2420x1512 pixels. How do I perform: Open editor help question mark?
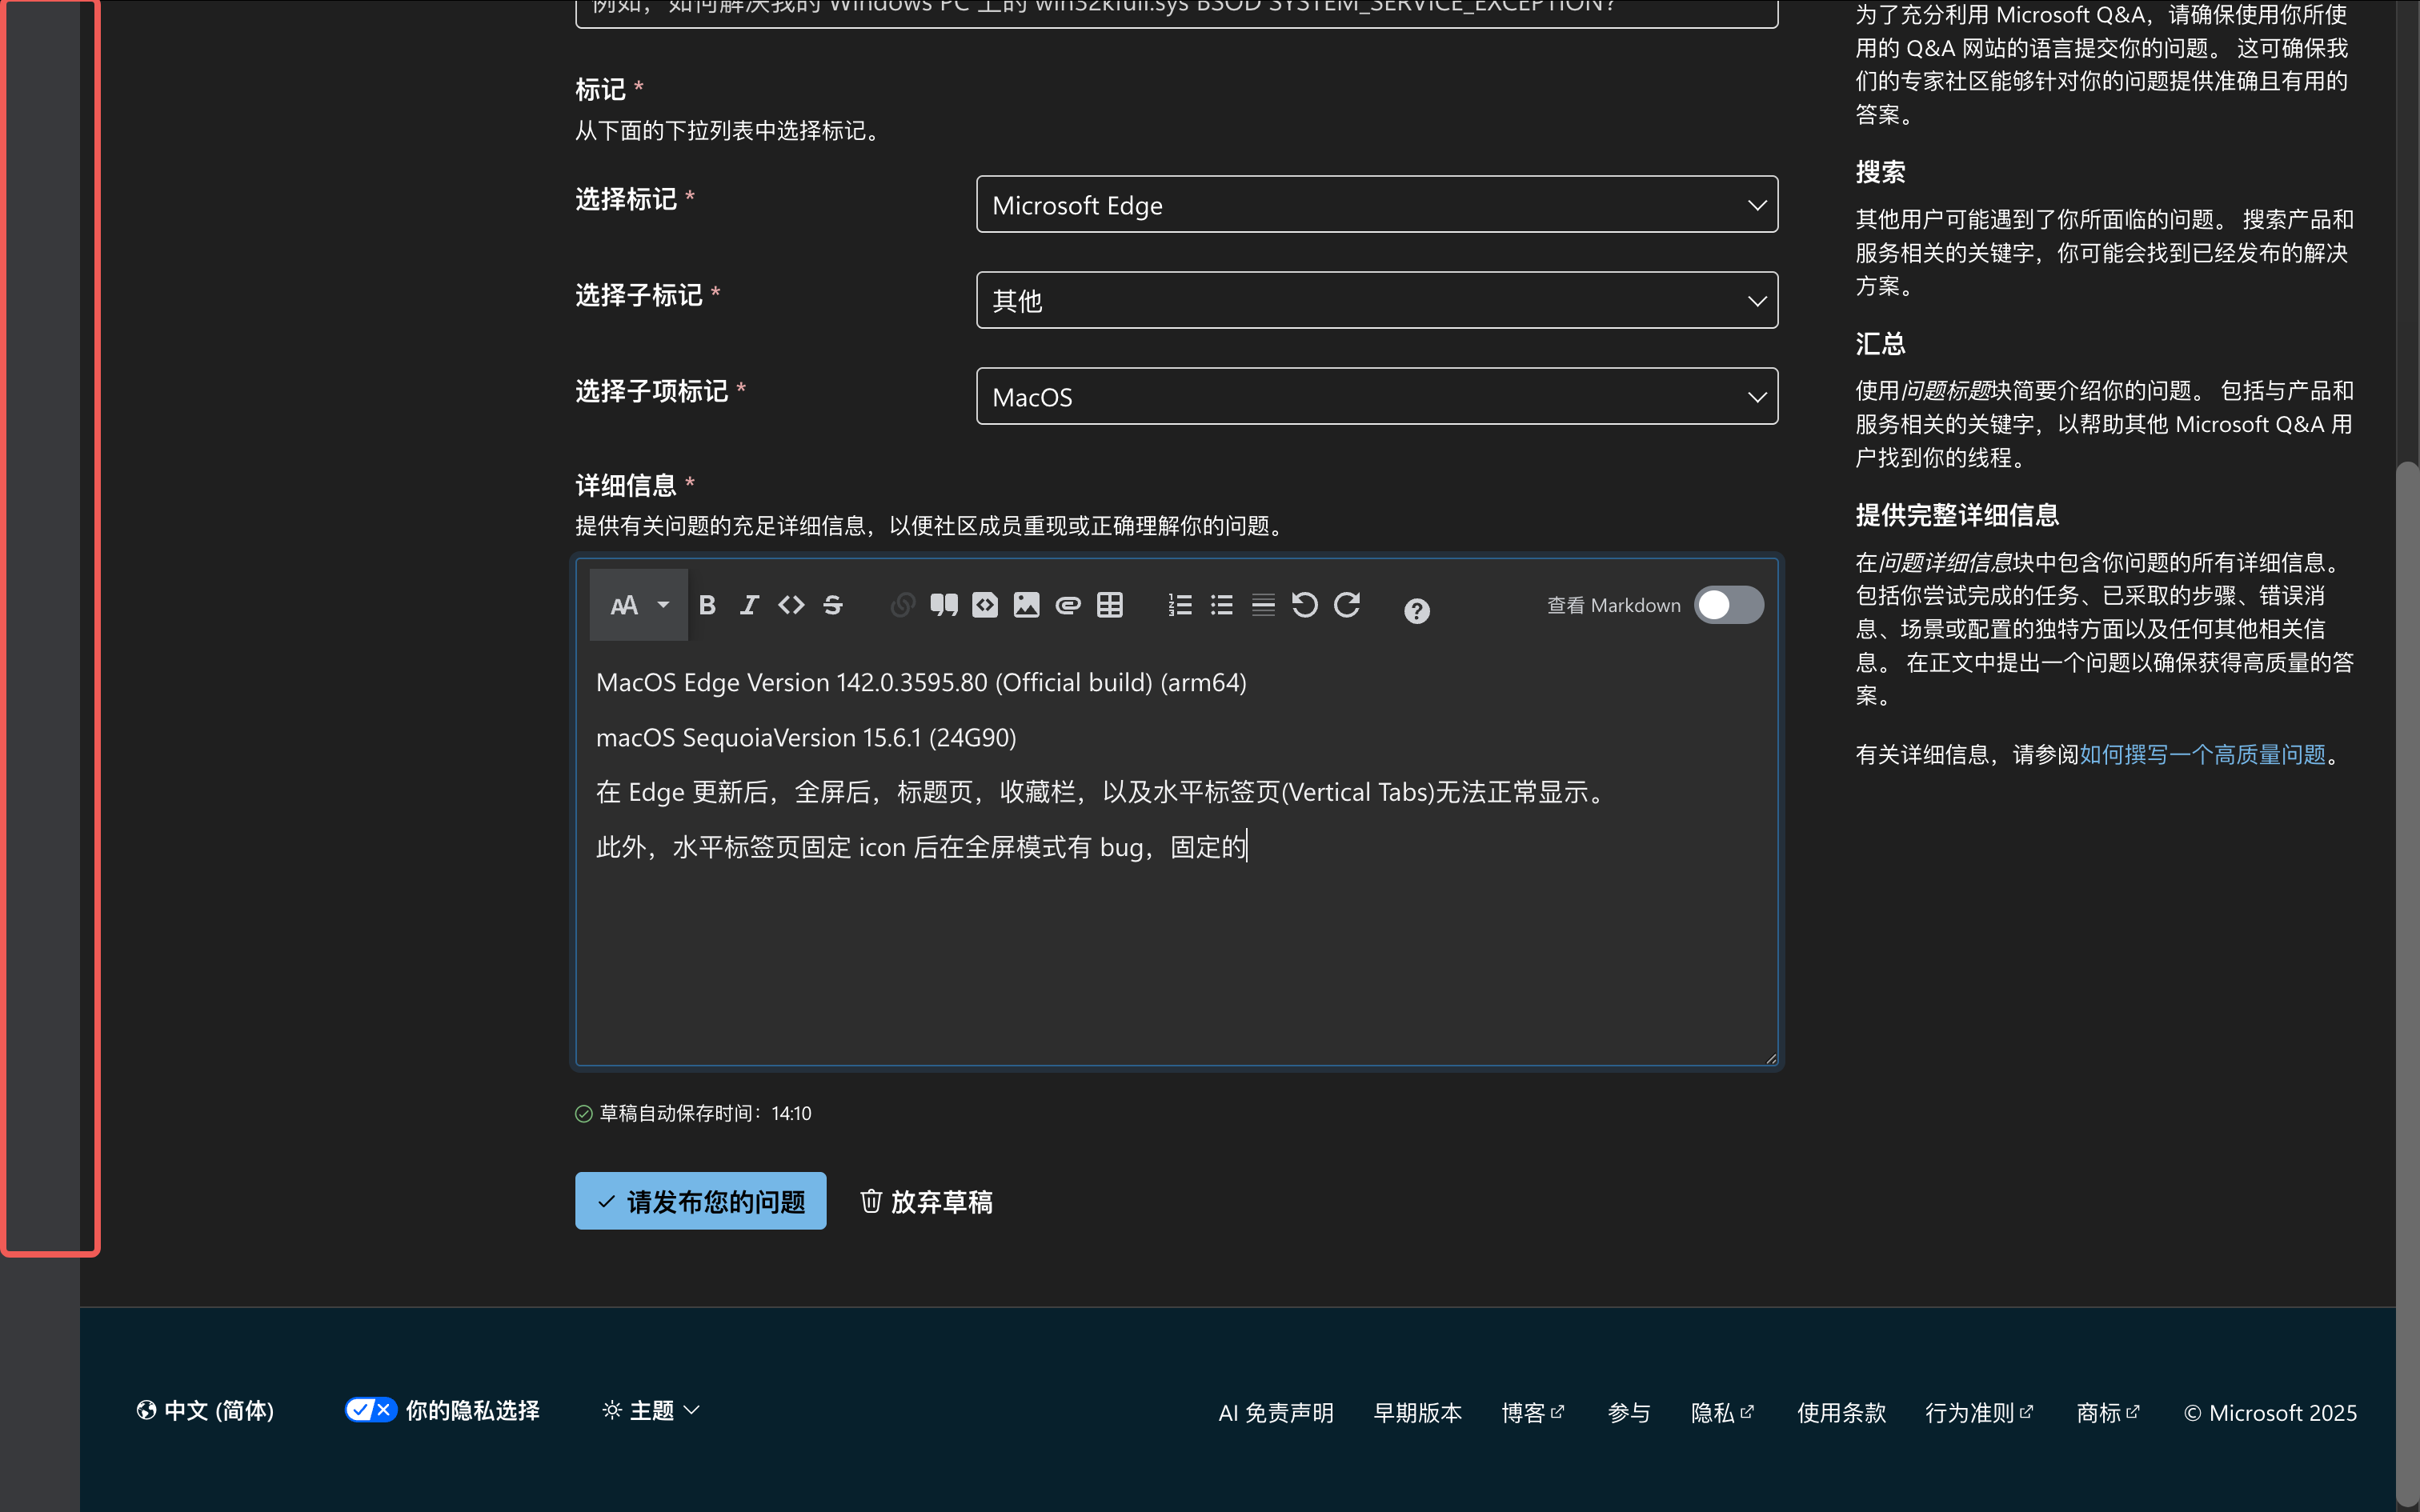point(1417,610)
